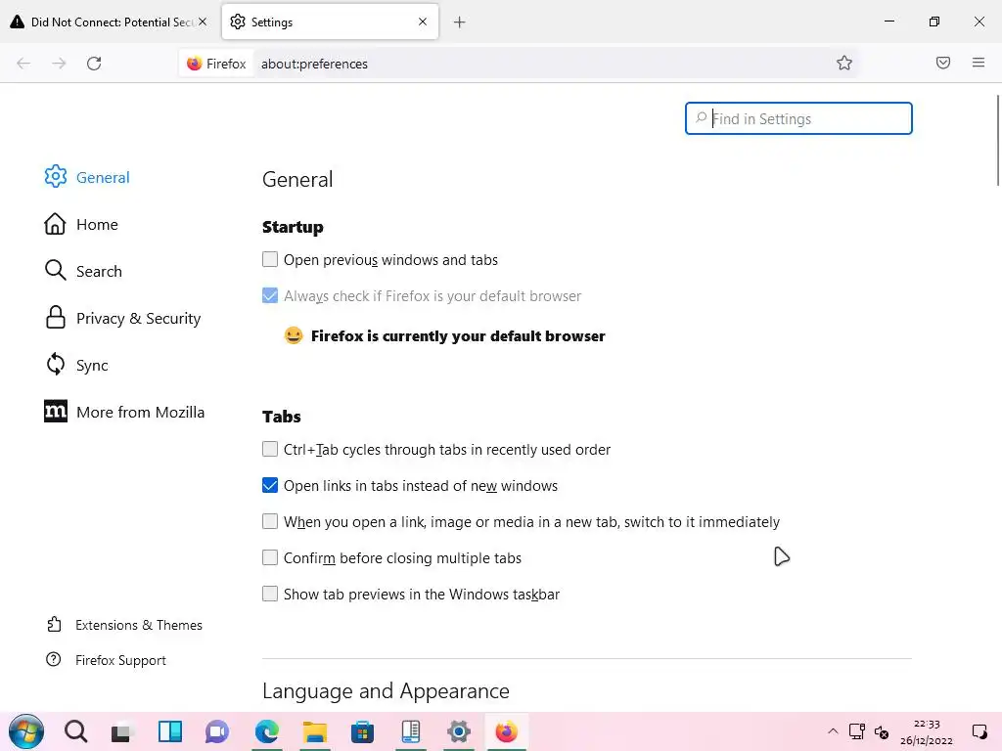Click the Privacy padlock icon in sidebar
Viewport: 1002px width, 751px height.
click(56, 318)
